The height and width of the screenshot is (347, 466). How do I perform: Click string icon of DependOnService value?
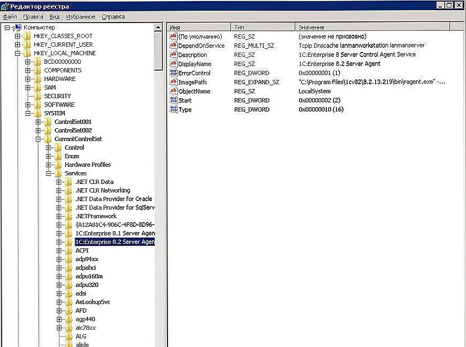[x=173, y=46]
